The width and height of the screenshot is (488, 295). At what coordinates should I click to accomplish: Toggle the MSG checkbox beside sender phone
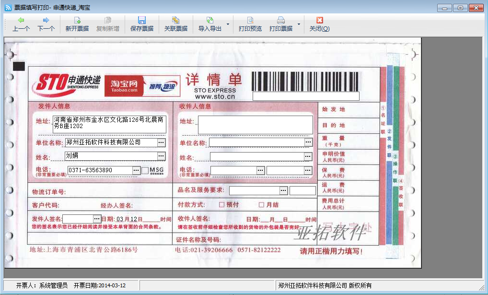145,170
